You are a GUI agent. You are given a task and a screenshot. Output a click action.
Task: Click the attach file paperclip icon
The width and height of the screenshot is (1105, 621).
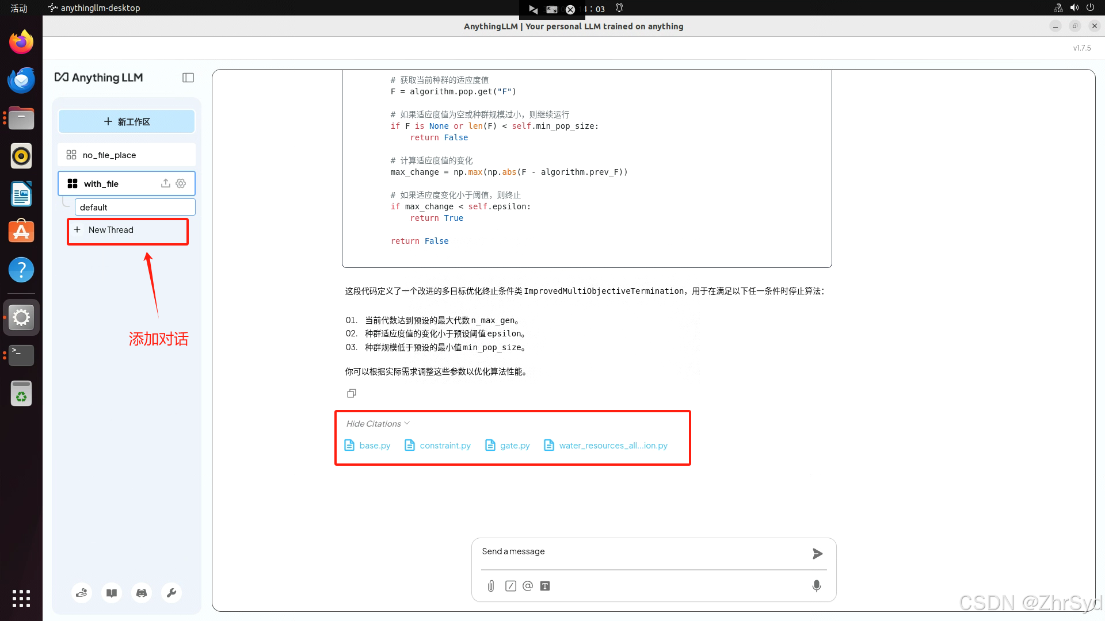(490, 586)
